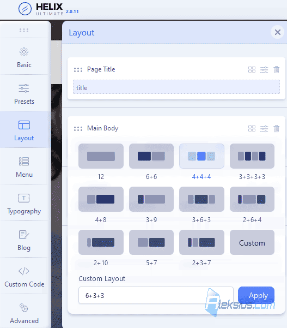Click the Custom layout option
Viewport: 287px width, 328px height.
coord(252,242)
